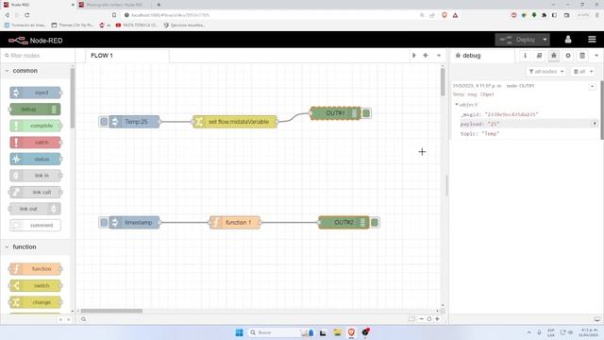The height and width of the screenshot is (340, 604).
Task: Select the switch node in the palette
Action: (36, 285)
